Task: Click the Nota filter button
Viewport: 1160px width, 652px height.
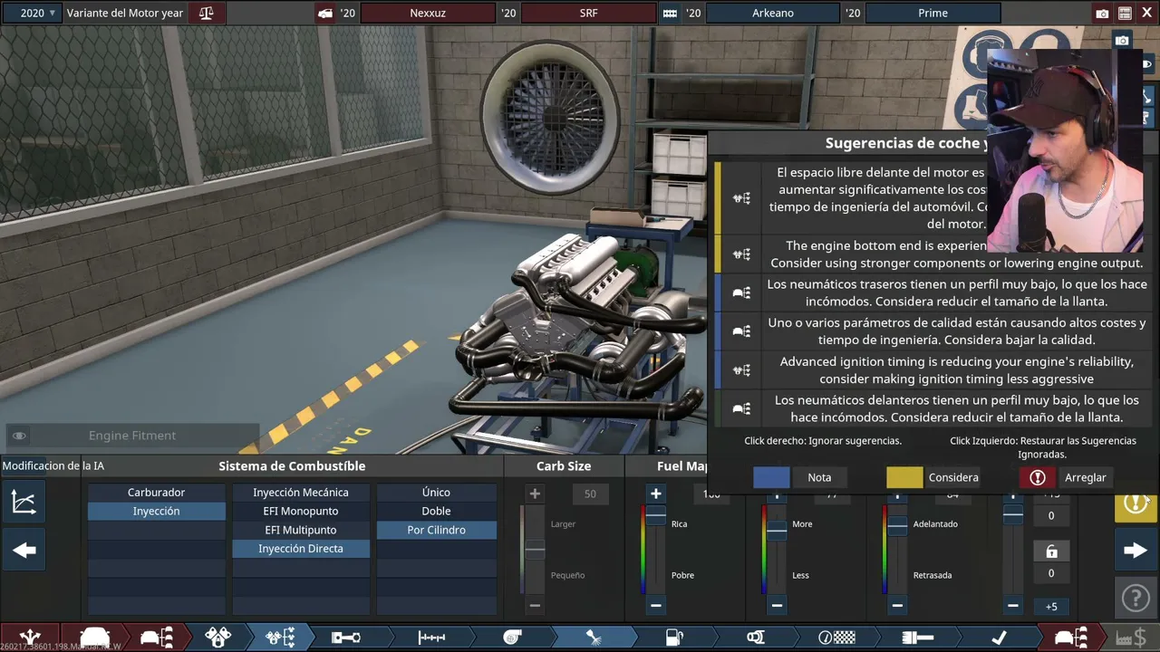Action: point(819,477)
